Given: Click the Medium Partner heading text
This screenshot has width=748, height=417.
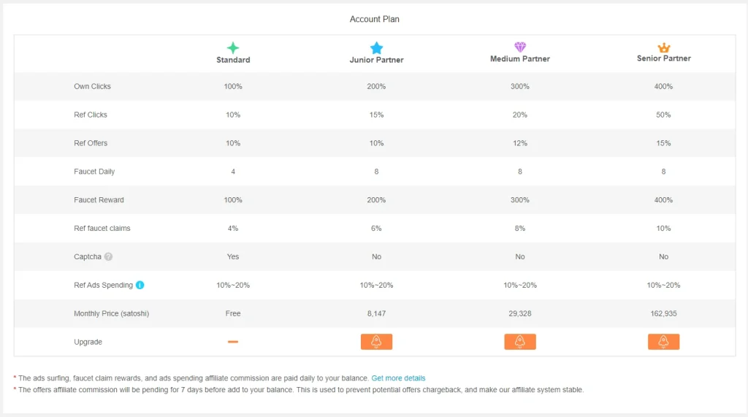Looking at the screenshot, I should point(520,58).
